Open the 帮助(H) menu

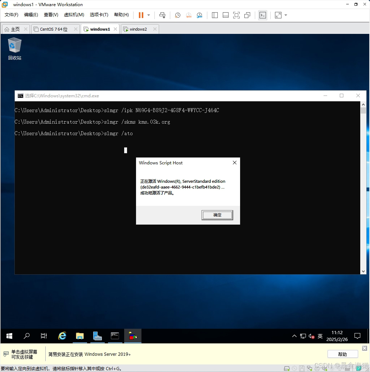click(x=122, y=15)
